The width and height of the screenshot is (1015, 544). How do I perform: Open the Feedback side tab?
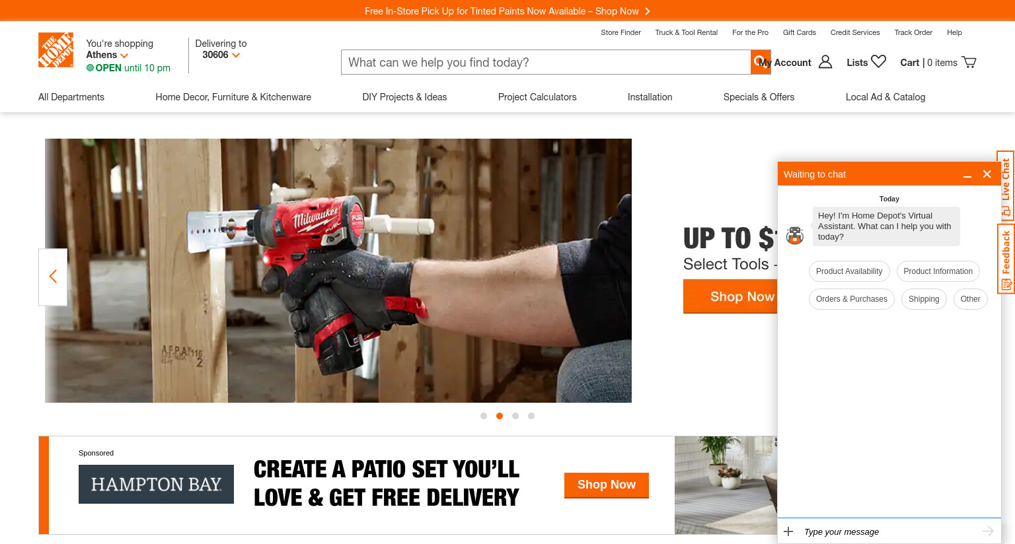click(1006, 259)
